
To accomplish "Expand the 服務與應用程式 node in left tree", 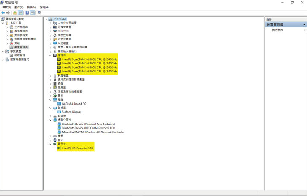I will (3, 59).
